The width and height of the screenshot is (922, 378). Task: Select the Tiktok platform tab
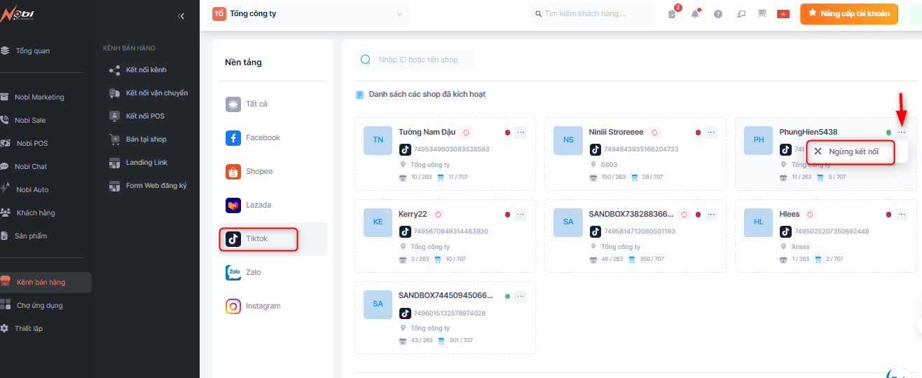[258, 239]
